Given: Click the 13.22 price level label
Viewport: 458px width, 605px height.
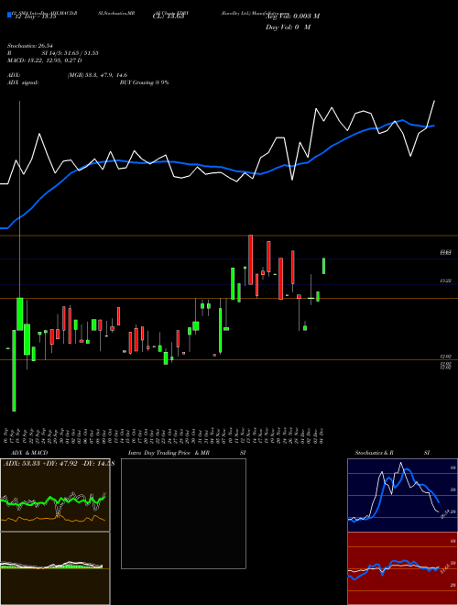Looking at the screenshot, I should coord(446,280).
